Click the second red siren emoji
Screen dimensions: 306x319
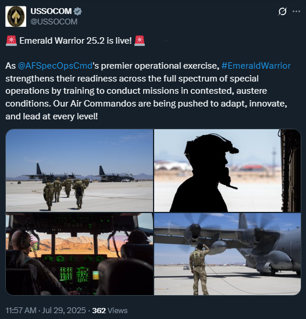click(x=140, y=41)
